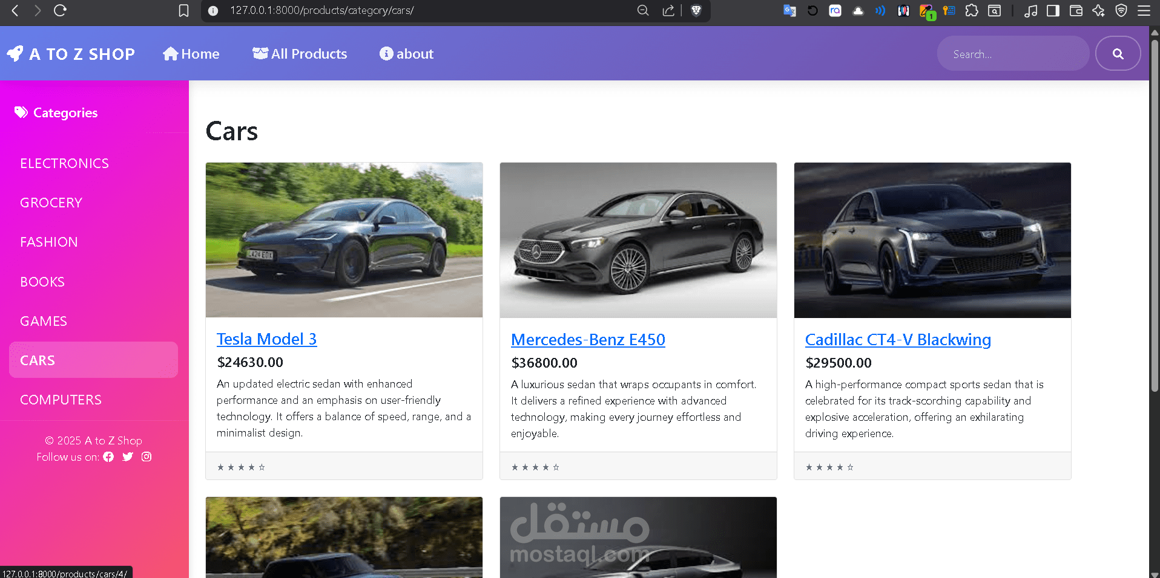Screen dimensions: 1160x578
Task: Go back using the browser back arrow
Action: coord(16,10)
